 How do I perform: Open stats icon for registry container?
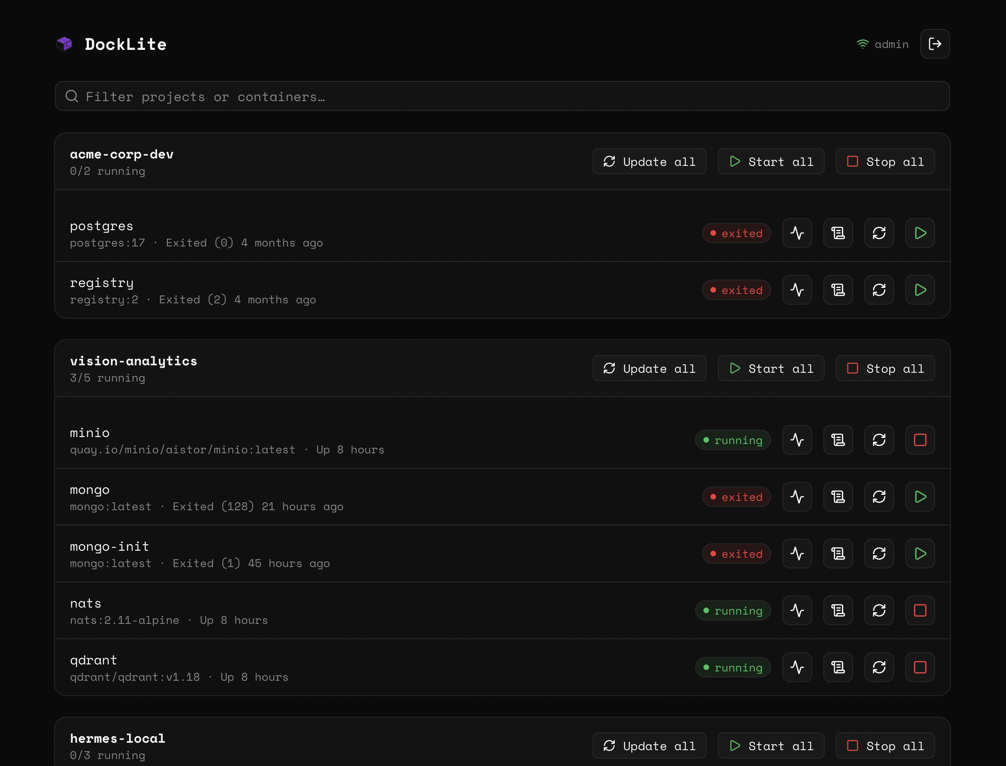point(797,290)
